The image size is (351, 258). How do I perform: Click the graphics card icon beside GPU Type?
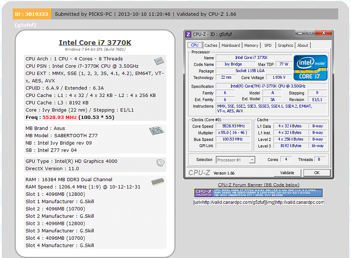pyautogui.click(x=160, y=162)
